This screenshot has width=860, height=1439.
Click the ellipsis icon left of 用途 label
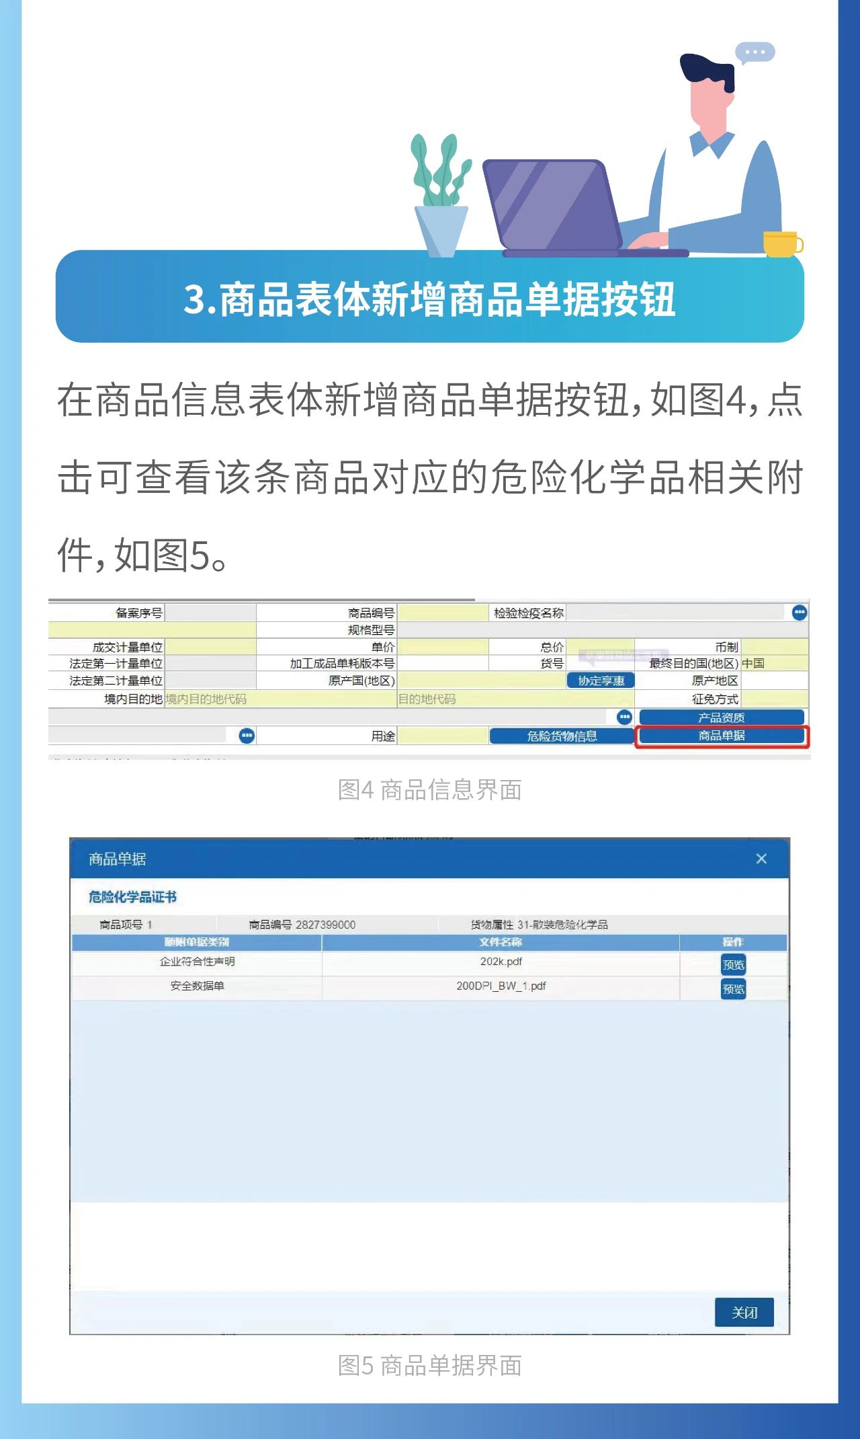pos(247,736)
